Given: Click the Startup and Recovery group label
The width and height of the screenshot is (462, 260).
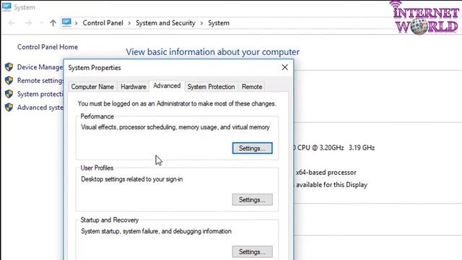Looking at the screenshot, I should (x=109, y=220).
